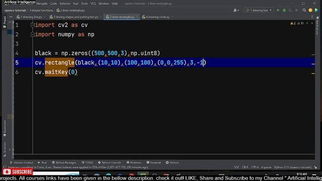Screen dimensions: 322x181
Task: Click 'black = np.zeros' code on line 4
Action: pyautogui.click(x=61, y=53)
